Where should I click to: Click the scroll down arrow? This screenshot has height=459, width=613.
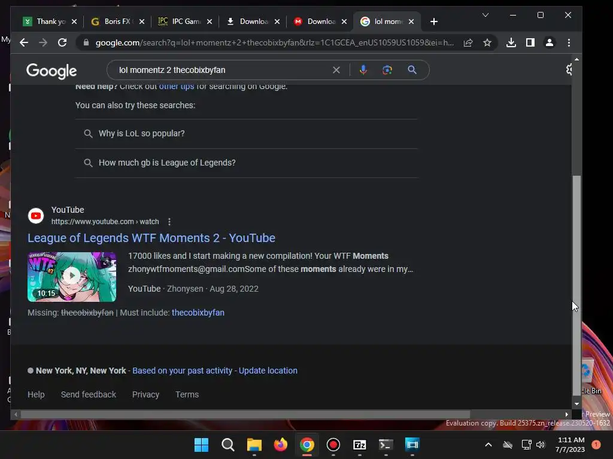coord(576,405)
